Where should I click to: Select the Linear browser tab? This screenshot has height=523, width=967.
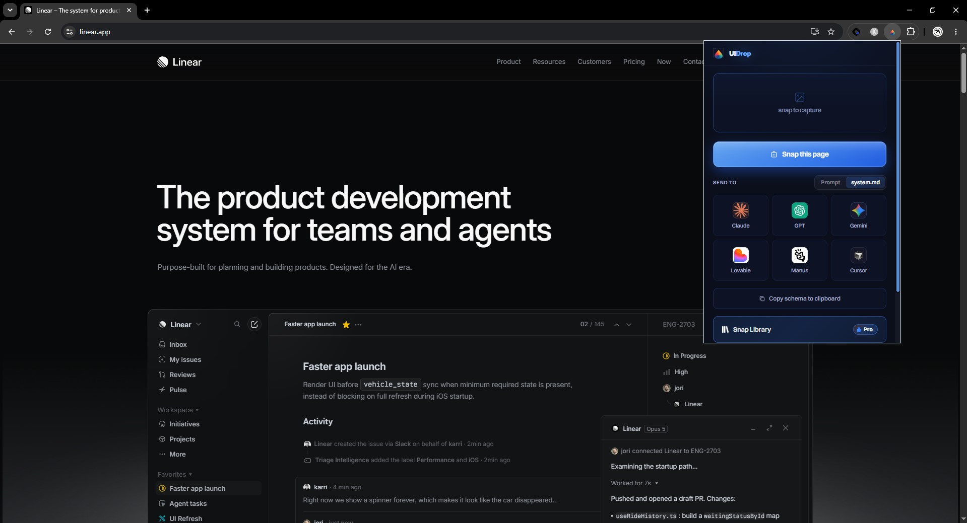coord(78,10)
